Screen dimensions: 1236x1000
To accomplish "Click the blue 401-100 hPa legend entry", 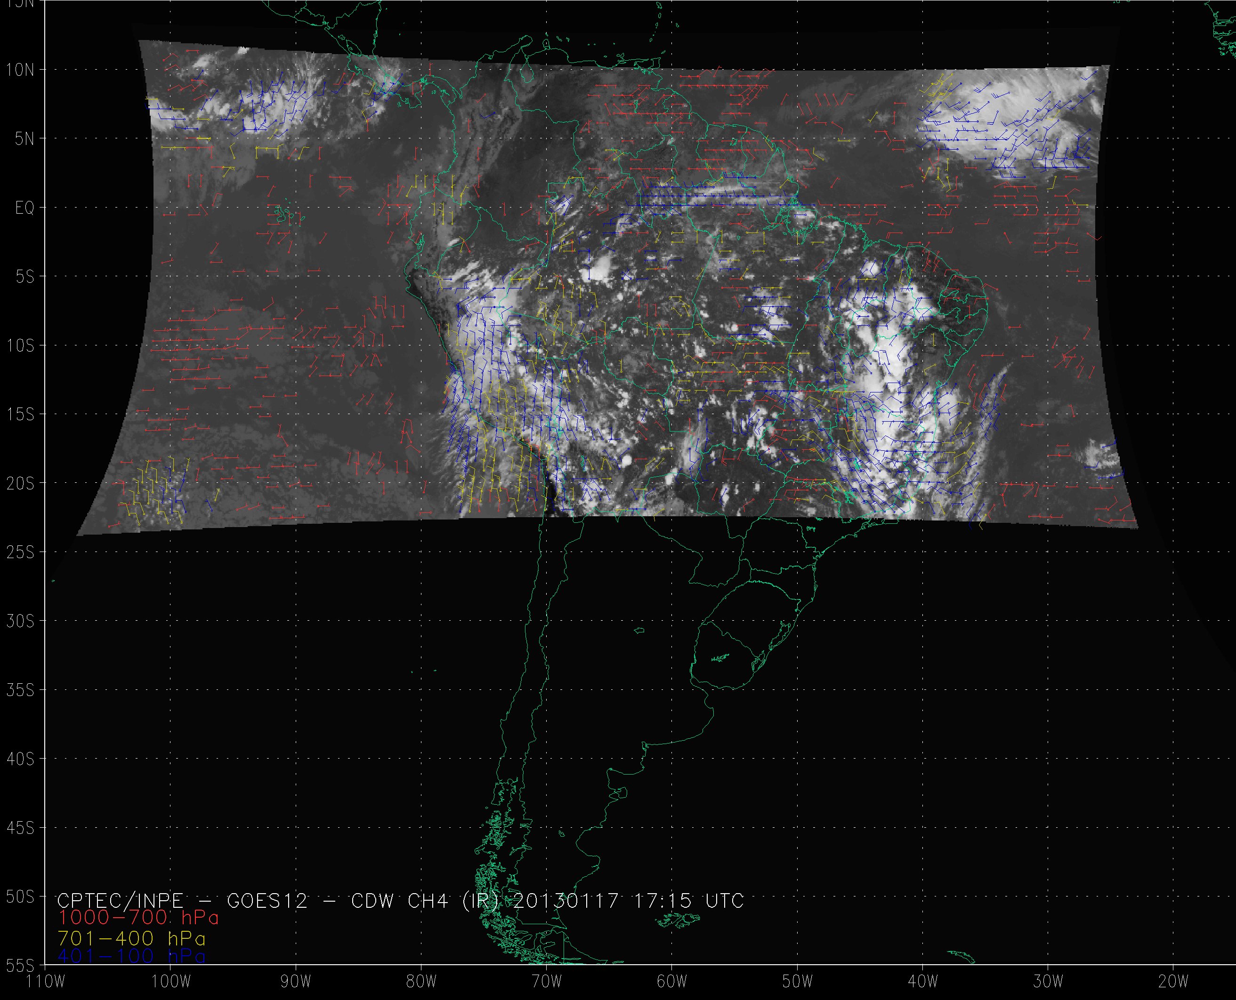I will pos(131,957).
